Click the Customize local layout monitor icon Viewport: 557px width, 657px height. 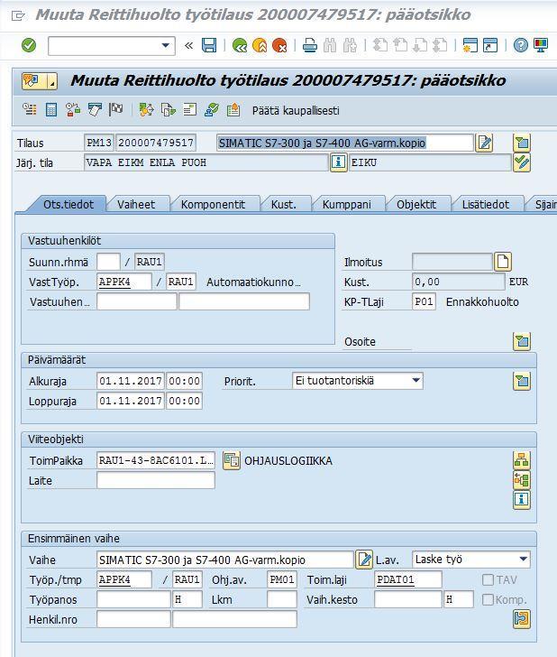click(541, 45)
